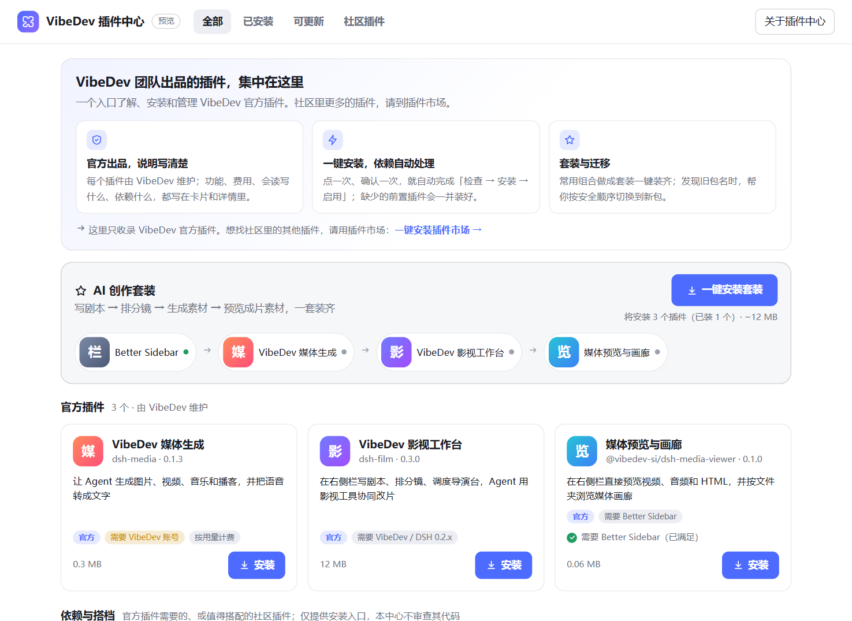Screen dimensions: 852x621
Task: Open 关于插件中心 button
Action: [795, 21]
